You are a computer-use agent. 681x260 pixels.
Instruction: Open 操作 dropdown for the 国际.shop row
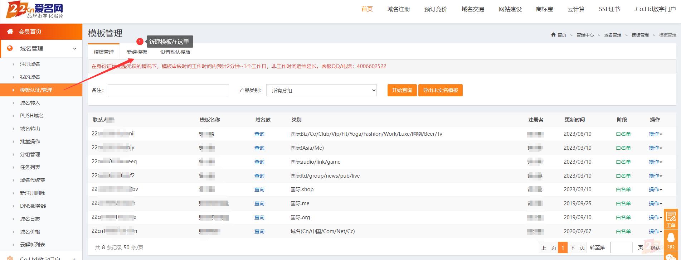pos(655,189)
